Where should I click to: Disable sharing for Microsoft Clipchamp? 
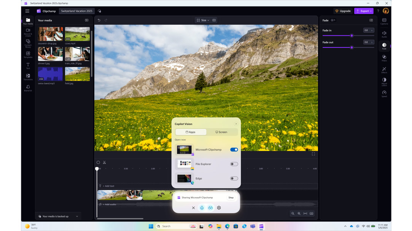pyautogui.click(x=234, y=149)
